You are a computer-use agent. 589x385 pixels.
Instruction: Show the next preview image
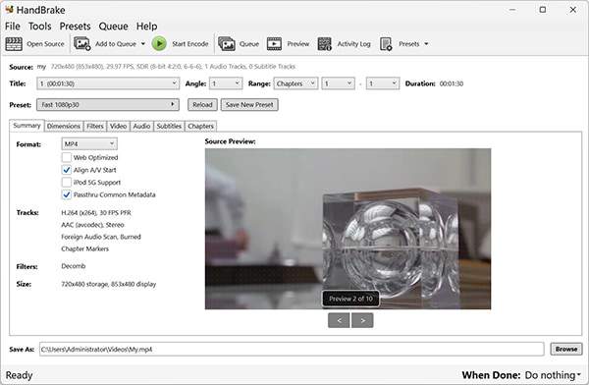(362, 320)
